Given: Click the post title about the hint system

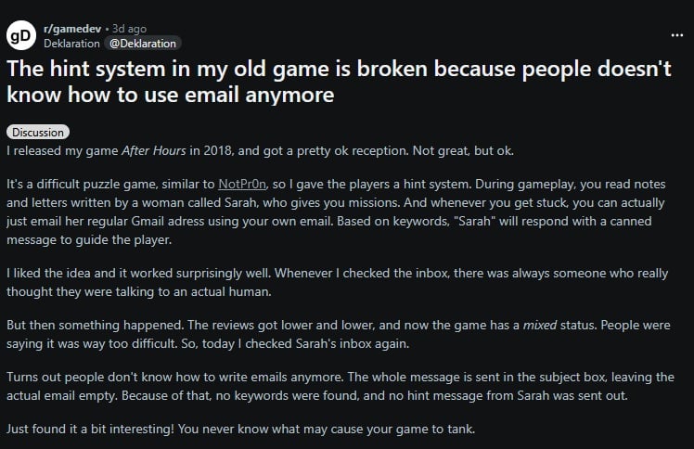Looking at the screenshot, I should [x=339, y=83].
